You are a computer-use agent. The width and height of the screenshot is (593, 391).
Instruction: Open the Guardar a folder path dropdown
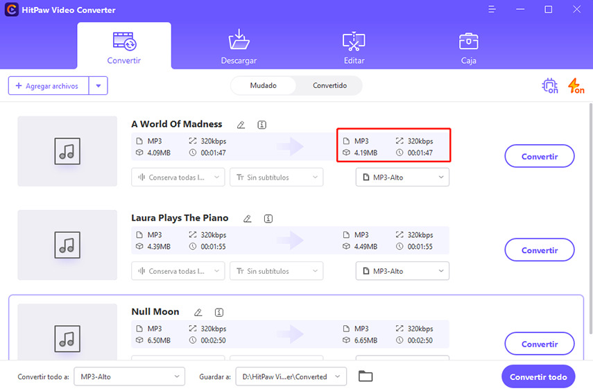tap(291, 376)
